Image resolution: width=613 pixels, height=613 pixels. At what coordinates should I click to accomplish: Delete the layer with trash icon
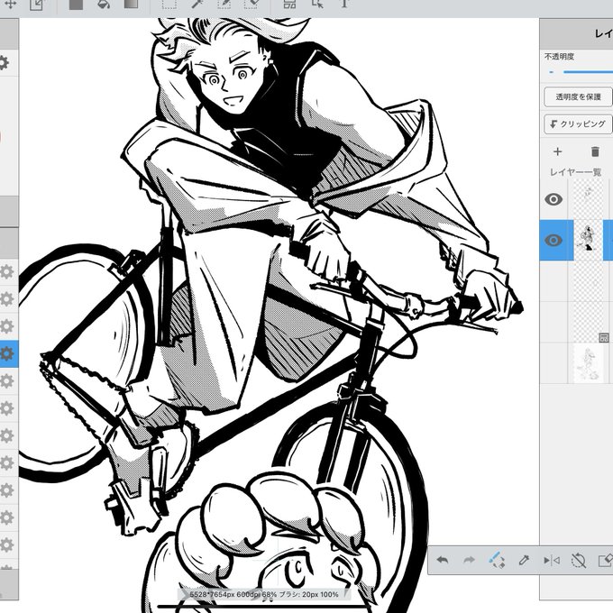pos(595,151)
